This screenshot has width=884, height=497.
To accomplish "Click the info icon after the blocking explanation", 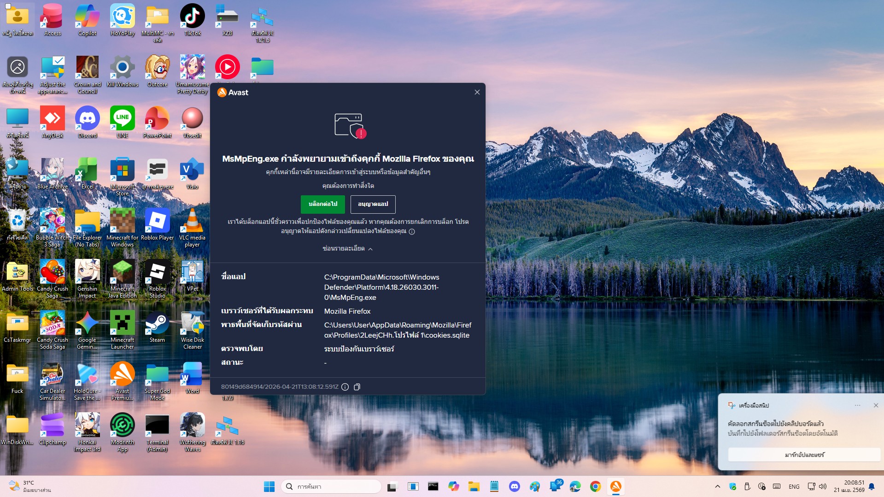I will pos(412,232).
